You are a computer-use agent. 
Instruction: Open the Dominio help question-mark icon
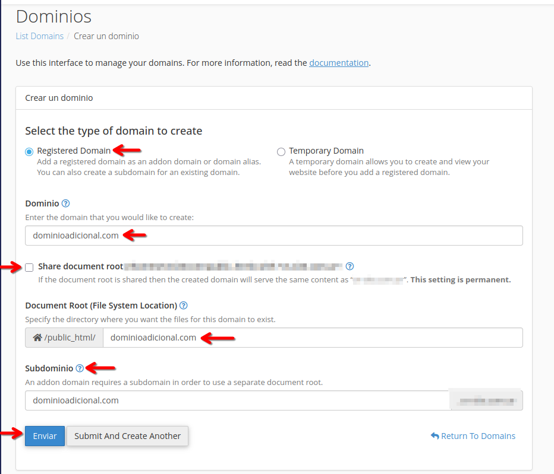[x=65, y=203]
